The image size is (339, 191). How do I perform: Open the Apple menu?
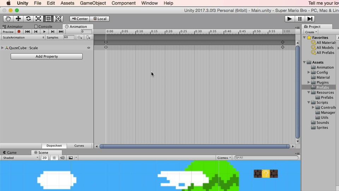[x=8, y=3]
